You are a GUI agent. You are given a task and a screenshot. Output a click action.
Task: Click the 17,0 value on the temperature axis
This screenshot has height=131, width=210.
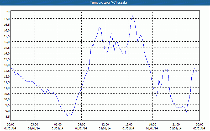tap(7, 19)
